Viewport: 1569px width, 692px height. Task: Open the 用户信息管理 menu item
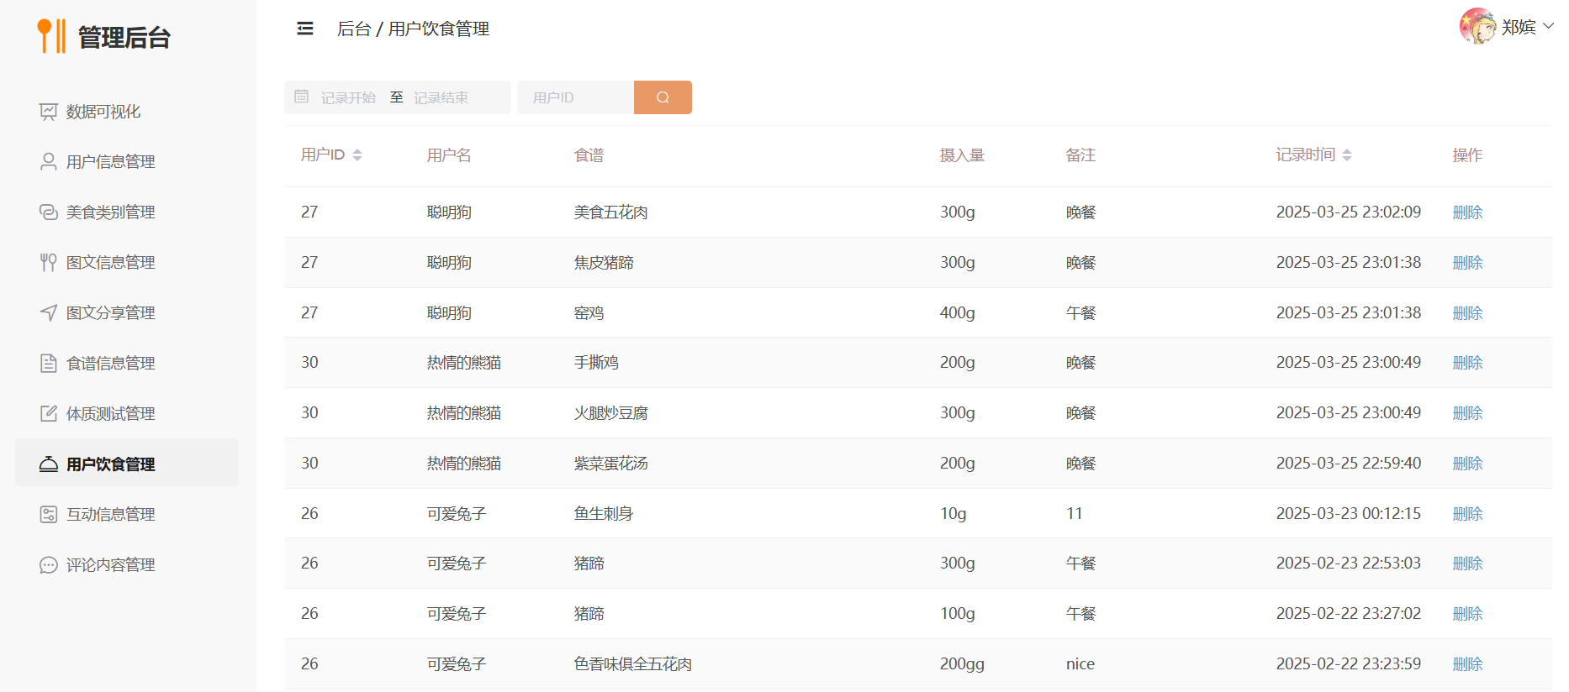point(127,162)
